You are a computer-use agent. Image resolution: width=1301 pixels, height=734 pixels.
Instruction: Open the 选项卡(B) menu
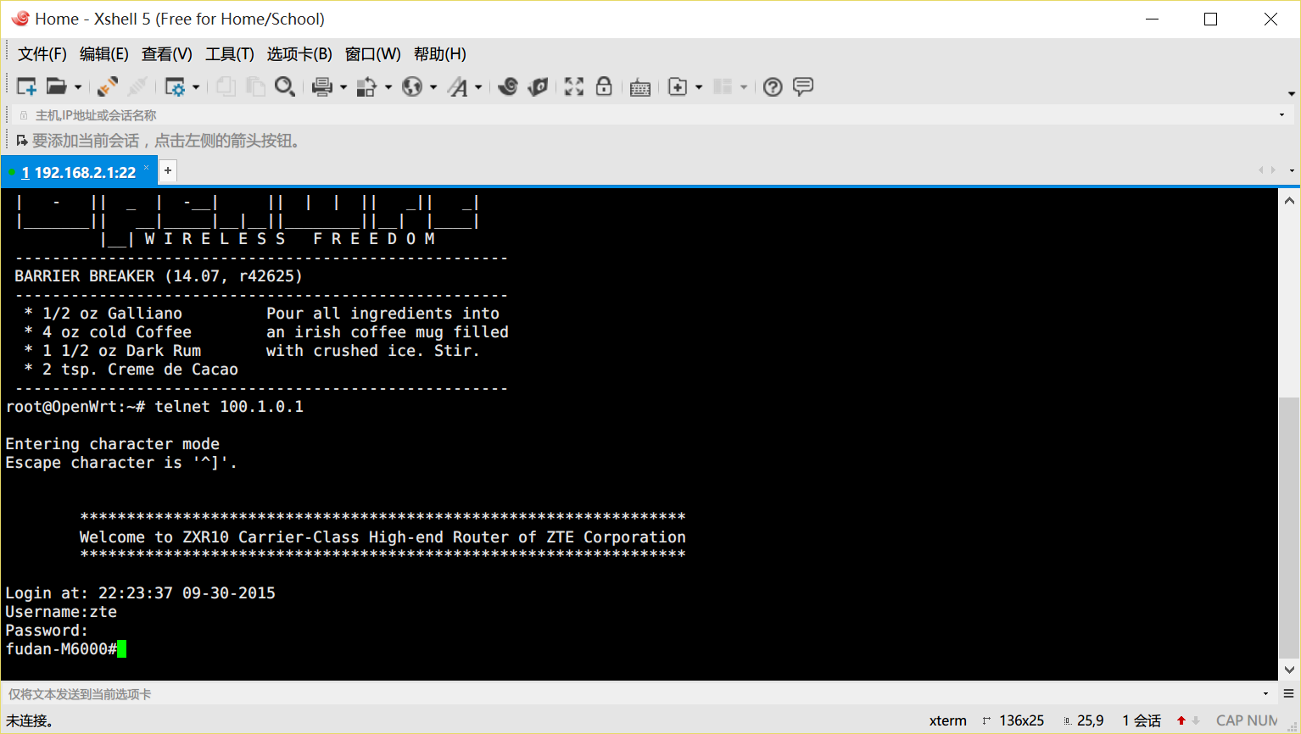click(299, 54)
